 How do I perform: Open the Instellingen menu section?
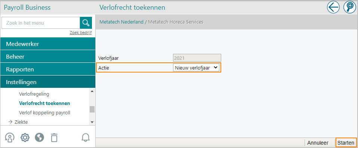48,82
